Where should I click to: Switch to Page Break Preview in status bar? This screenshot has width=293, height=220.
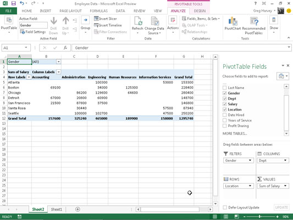[236, 217]
